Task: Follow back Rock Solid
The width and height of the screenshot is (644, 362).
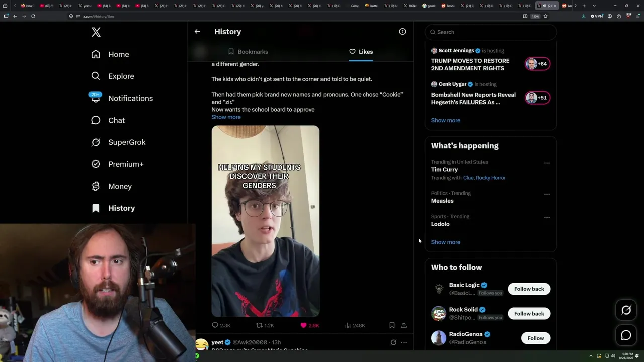Action: coord(529,314)
